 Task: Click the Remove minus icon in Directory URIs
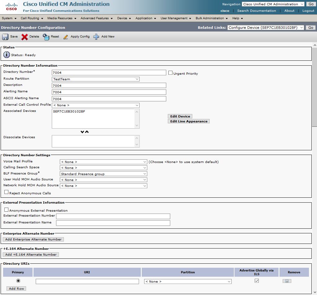tap(287, 281)
